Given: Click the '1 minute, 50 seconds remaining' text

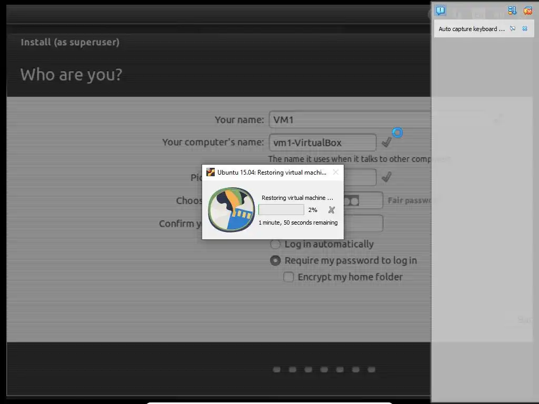Looking at the screenshot, I should 298,223.
